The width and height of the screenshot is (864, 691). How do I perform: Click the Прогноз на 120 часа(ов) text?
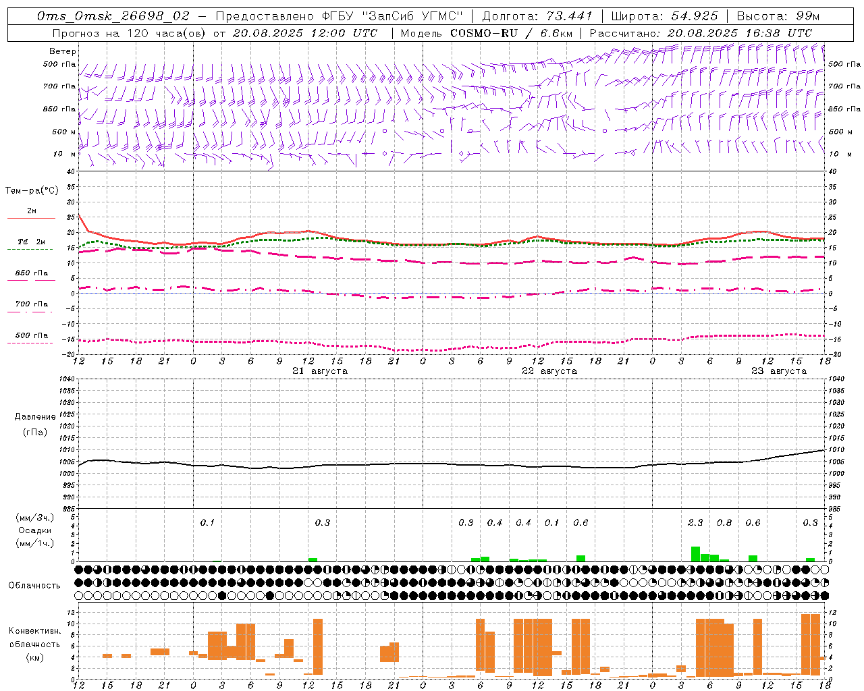click(130, 33)
